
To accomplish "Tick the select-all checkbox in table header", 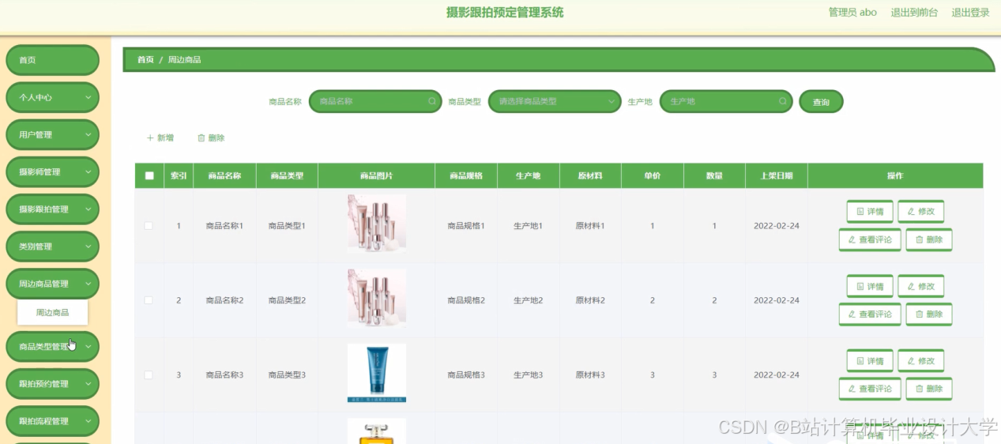I will coord(149,176).
